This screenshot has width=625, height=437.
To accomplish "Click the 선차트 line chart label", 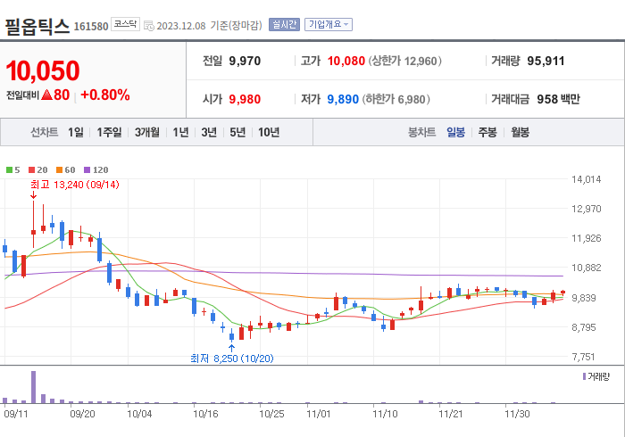I will (x=45, y=132).
